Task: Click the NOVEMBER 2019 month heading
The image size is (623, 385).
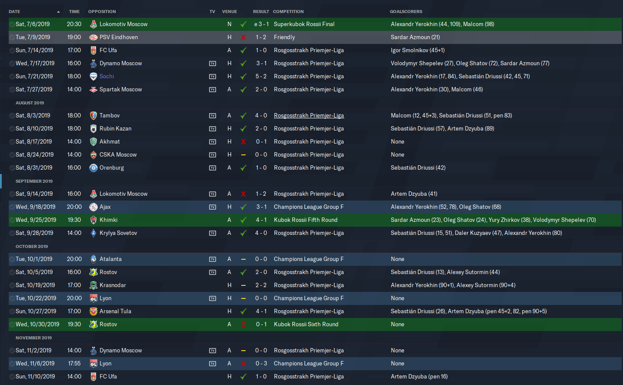Action: click(x=33, y=338)
